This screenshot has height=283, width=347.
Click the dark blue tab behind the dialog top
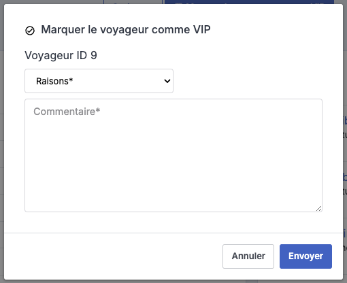pyautogui.click(x=249, y=2)
